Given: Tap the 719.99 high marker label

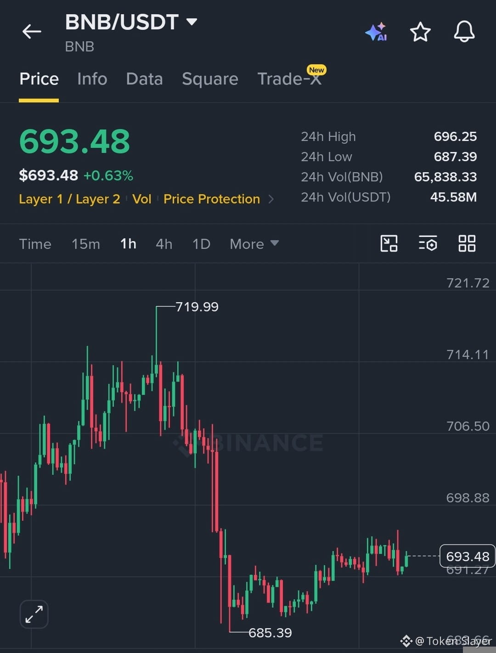Looking at the screenshot, I should [x=197, y=307].
